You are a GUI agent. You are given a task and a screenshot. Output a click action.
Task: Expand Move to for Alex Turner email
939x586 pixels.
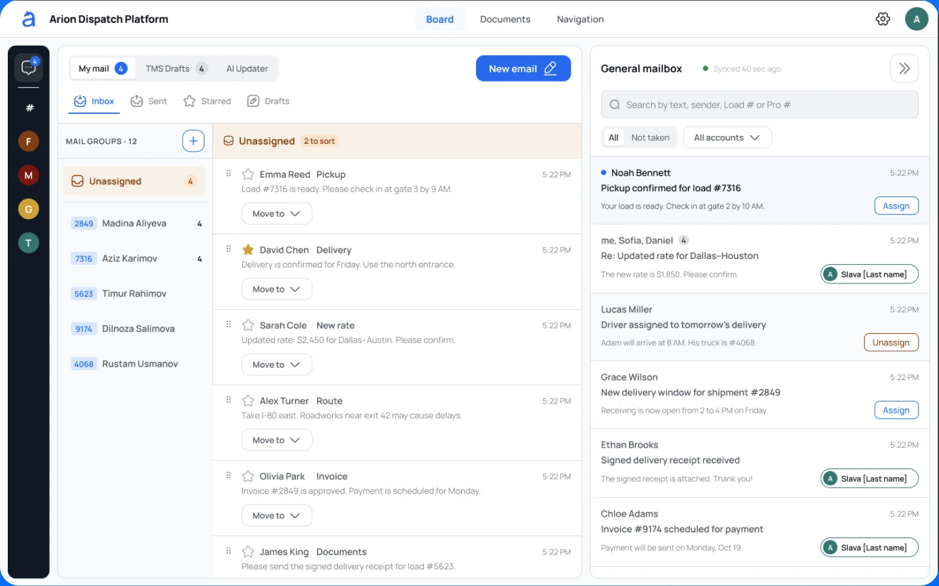(276, 440)
